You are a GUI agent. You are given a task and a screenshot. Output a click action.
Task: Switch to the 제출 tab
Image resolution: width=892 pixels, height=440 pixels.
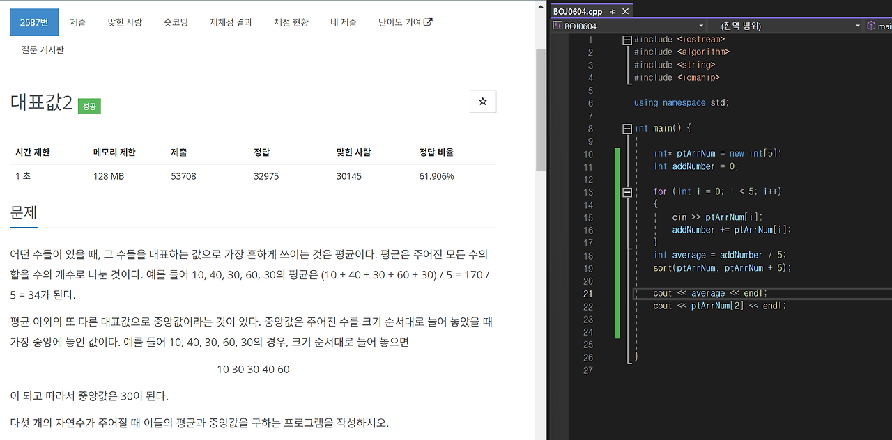coord(77,22)
